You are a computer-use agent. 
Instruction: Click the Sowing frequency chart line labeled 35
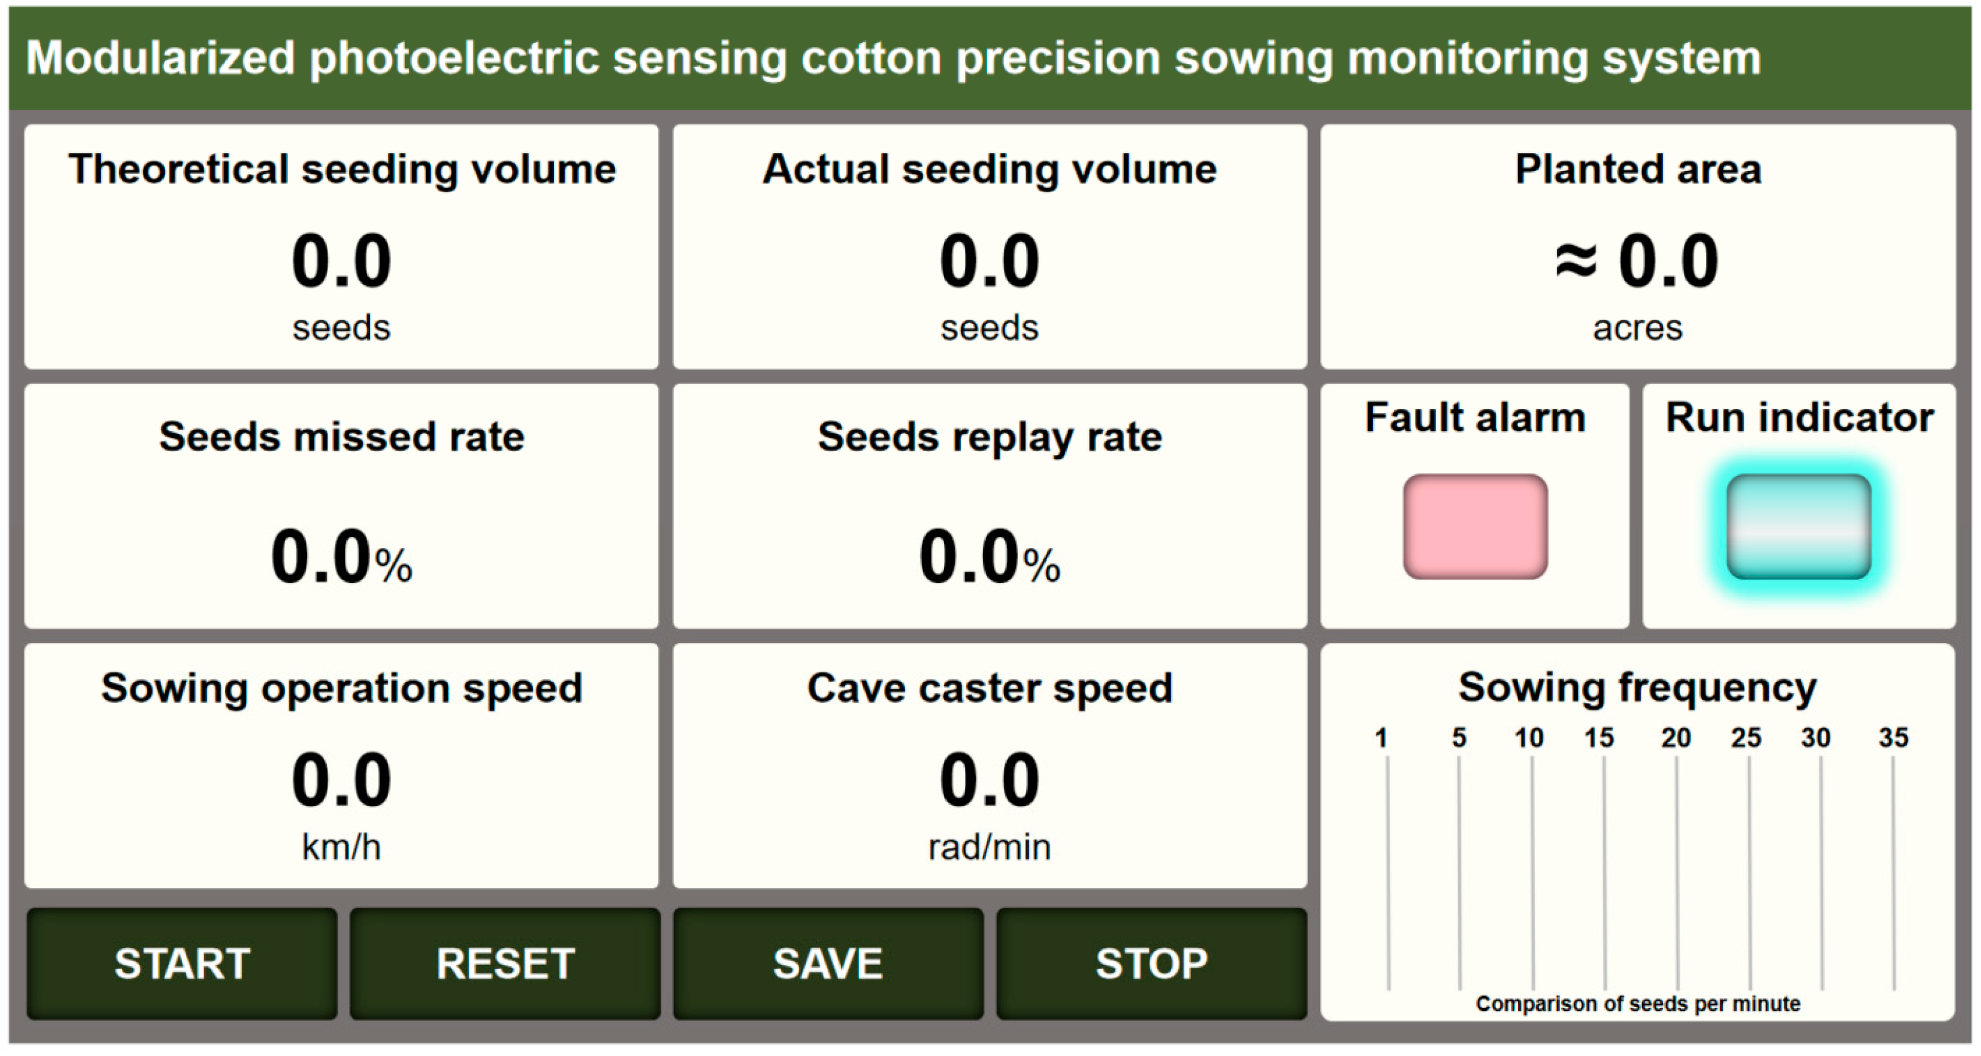point(1893,873)
